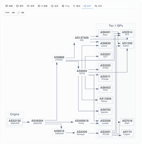This screenshot has width=142, height=145.
Task: Click the AS32135 SAKURA origin node
Action: point(15,122)
